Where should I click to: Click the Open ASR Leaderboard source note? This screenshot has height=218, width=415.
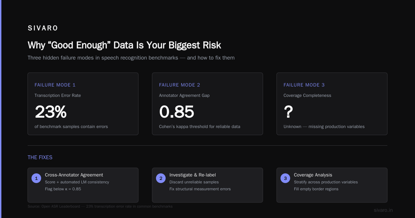point(100,206)
